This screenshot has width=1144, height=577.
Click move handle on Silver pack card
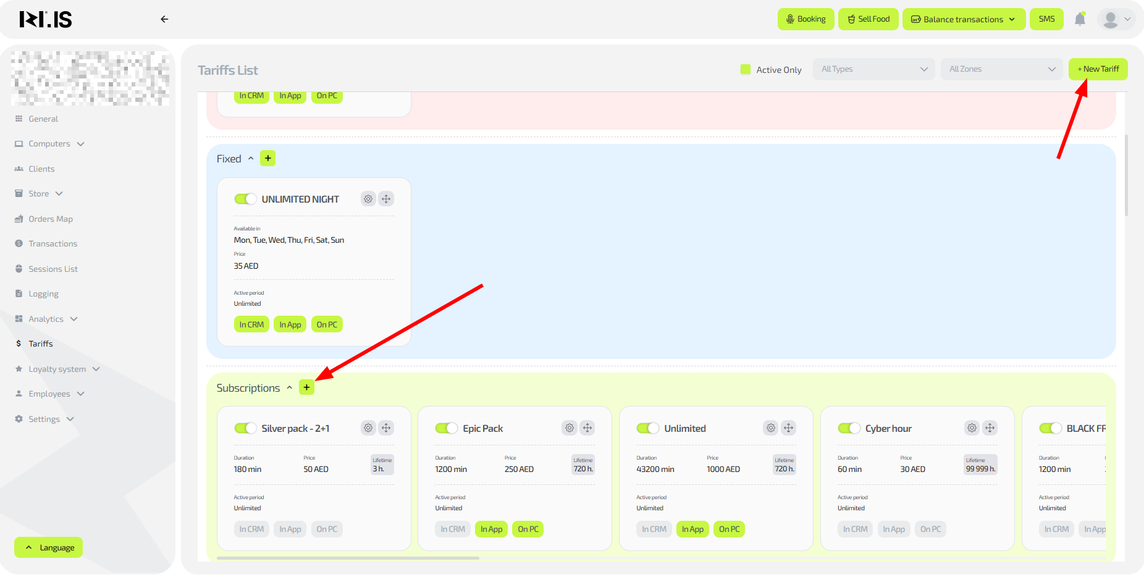pos(386,428)
